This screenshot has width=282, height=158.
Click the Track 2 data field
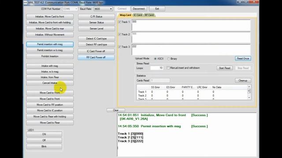191,37
